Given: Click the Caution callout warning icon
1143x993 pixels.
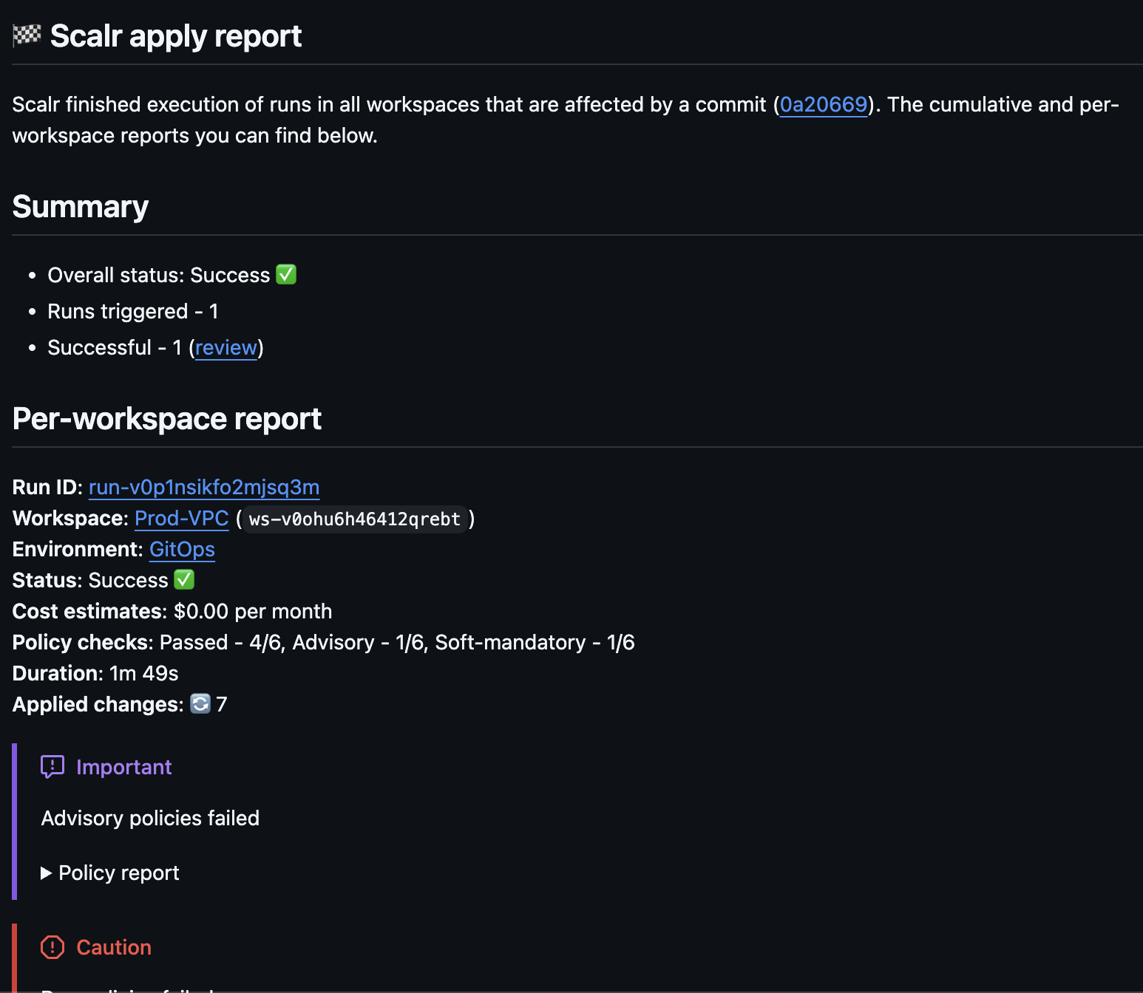Looking at the screenshot, I should [x=52, y=947].
